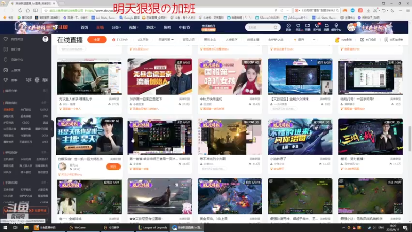
Task: Open Windows Task View button
Action: [15, 227]
